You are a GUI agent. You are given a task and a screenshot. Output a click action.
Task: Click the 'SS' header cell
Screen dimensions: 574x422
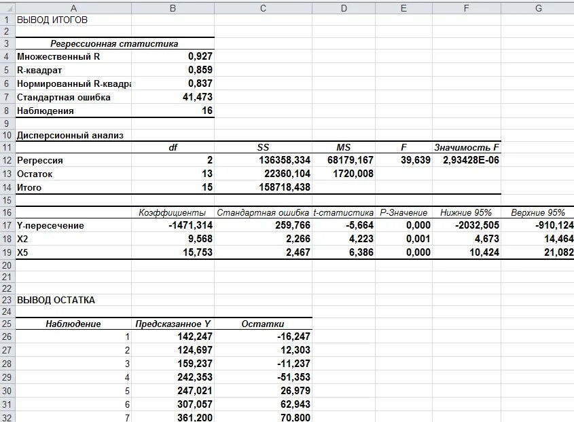pyautogui.click(x=263, y=147)
